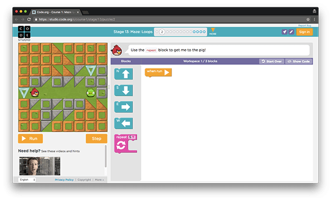Click the Step button
The image size is (331, 201).
coord(96,139)
